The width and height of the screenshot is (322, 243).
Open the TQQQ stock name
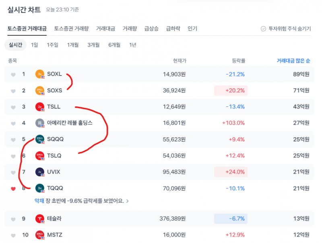tap(55, 188)
